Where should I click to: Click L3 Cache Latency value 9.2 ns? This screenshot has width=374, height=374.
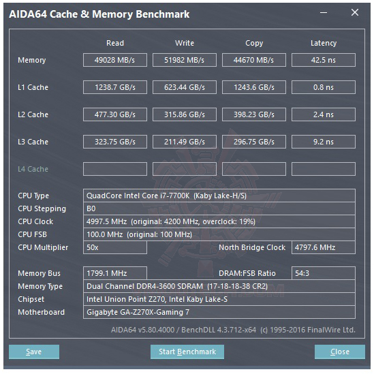coord(324,142)
